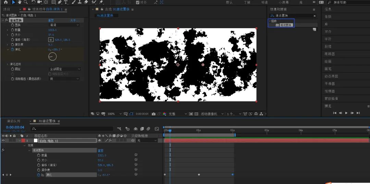Open the parent dropdown showing 无

click(147, 140)
